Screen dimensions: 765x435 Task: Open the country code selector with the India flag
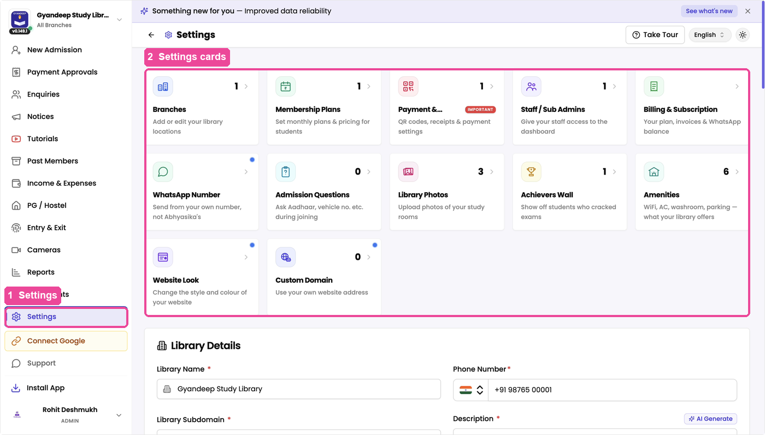point(471,390)
